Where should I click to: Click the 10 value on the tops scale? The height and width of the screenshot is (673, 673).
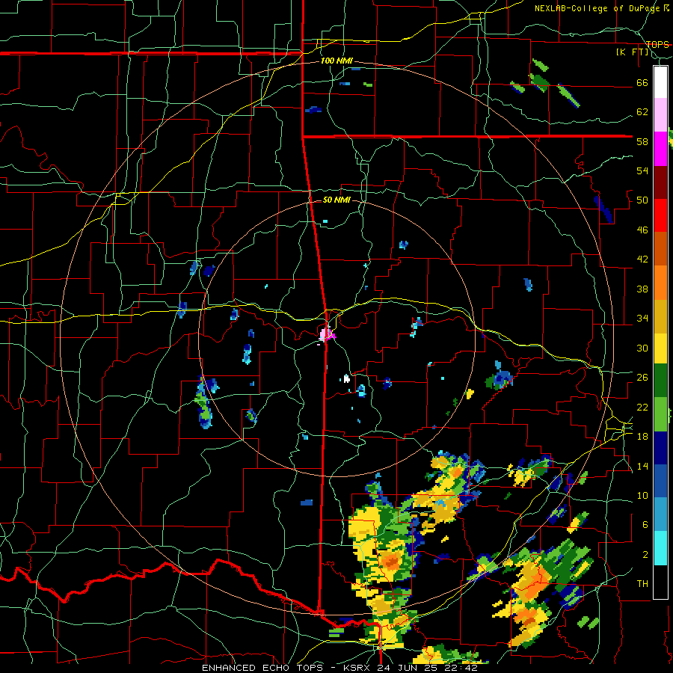click(x=642, y=495)
